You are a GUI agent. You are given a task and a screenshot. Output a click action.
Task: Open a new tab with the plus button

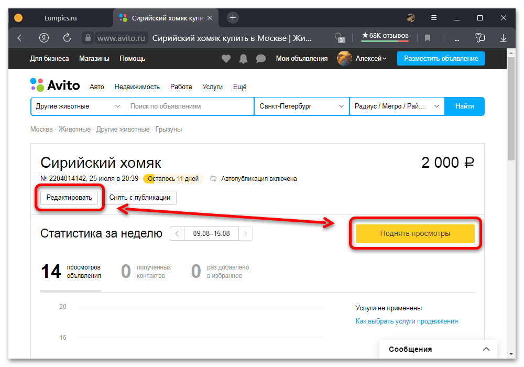click(233, 18)
